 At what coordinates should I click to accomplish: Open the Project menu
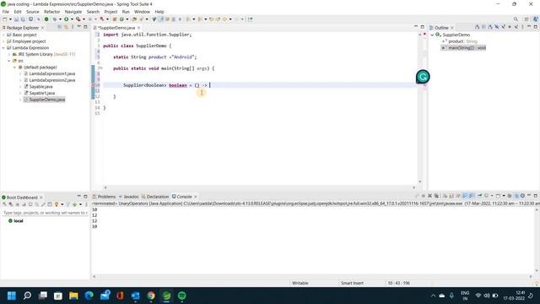(x=111, y=12)
